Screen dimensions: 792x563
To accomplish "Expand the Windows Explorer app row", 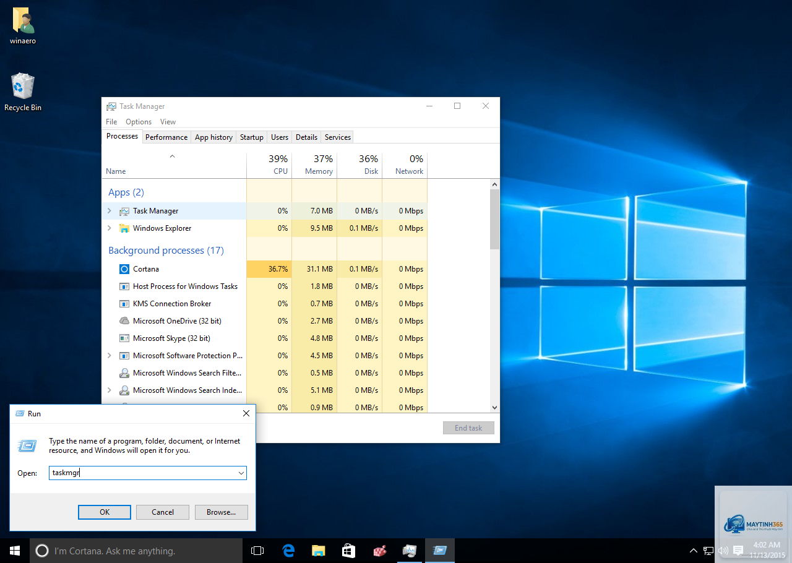I will pos(110,228).
